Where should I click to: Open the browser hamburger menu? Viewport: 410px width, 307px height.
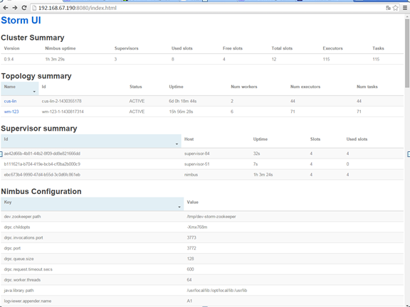[x=405, y=8]
